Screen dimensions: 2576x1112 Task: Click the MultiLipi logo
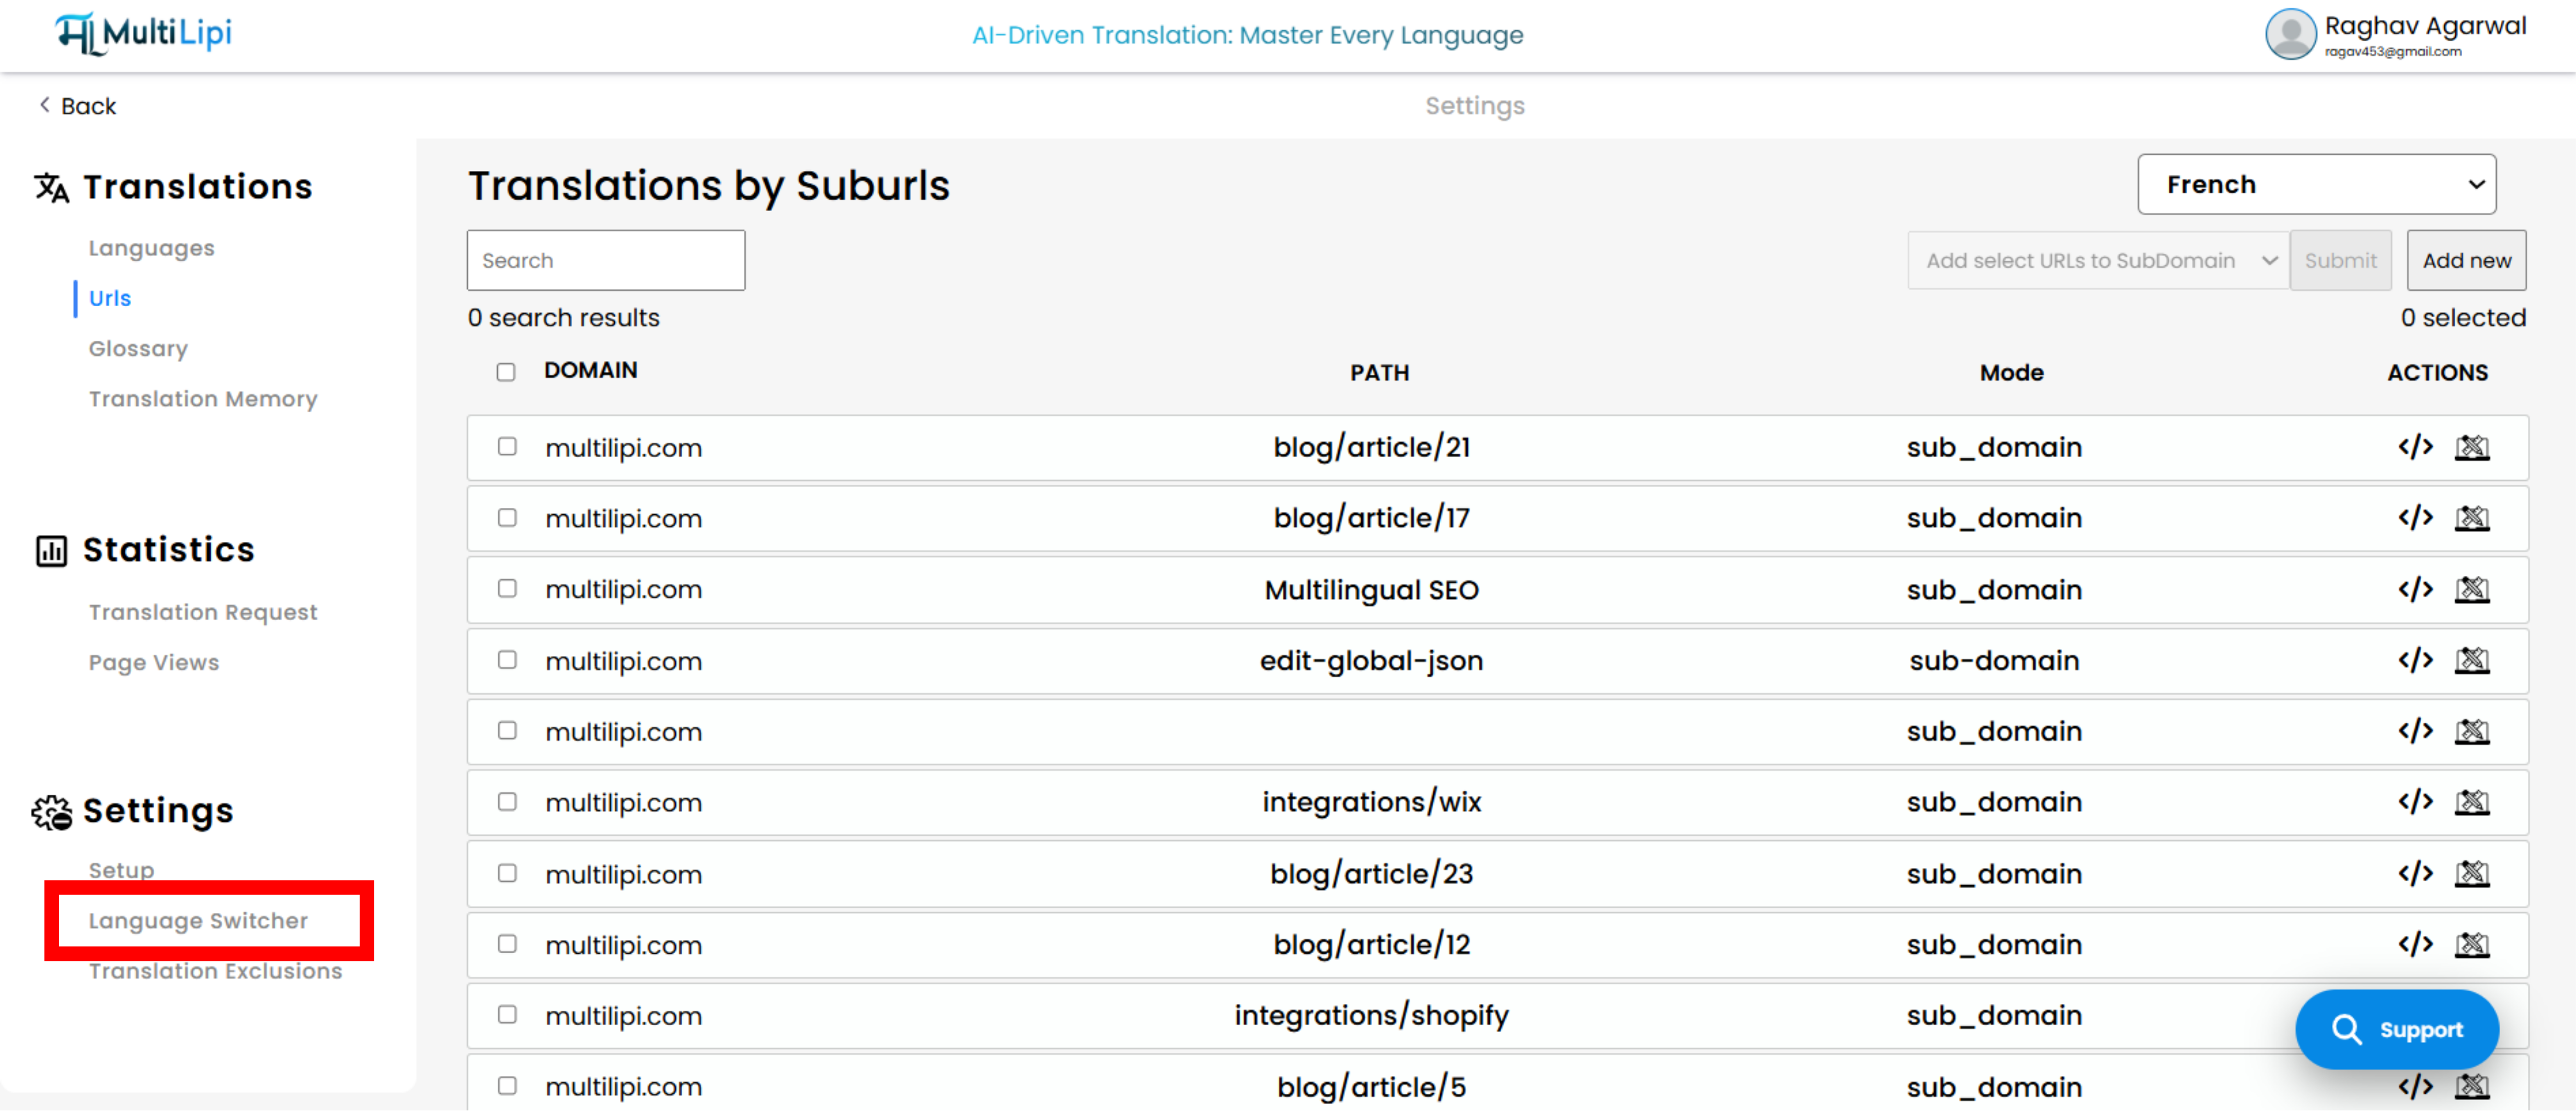tap(143, 33)
